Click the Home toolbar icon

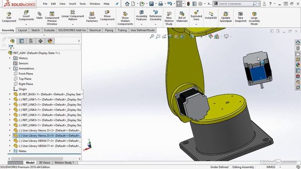[x=127, y=4]
